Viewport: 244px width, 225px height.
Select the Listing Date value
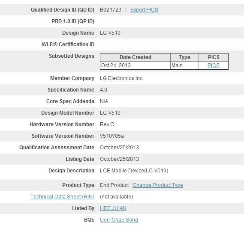pos(119,159)
